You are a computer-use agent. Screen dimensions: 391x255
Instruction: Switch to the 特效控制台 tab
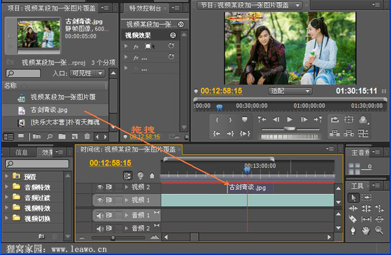145,8
